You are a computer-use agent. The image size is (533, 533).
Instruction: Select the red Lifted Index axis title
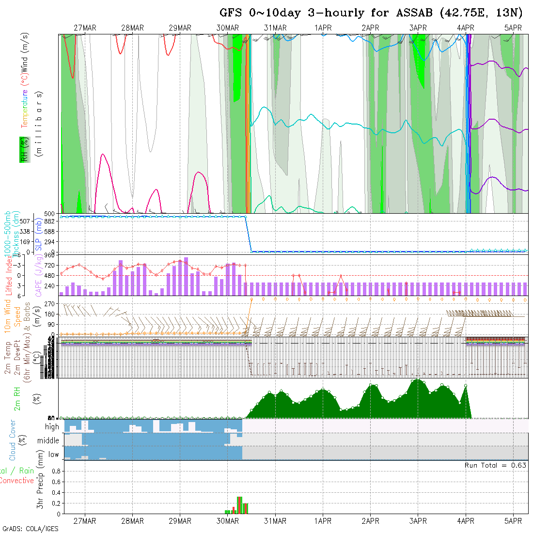click(9, 274)
